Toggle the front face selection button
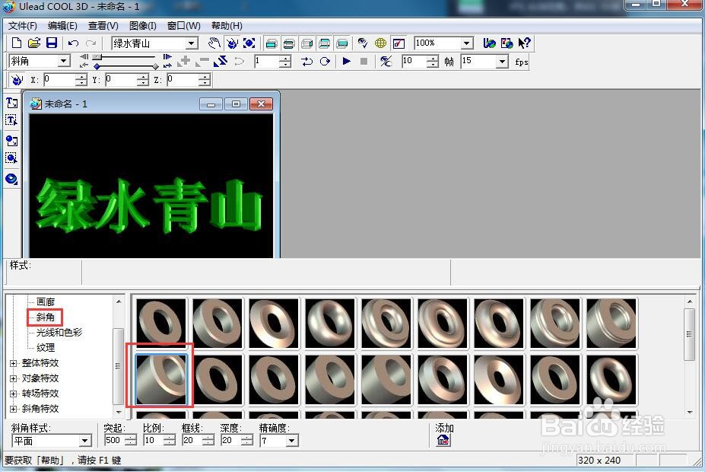The height and width of the screenshot is (472, 705). pos(271,43)
